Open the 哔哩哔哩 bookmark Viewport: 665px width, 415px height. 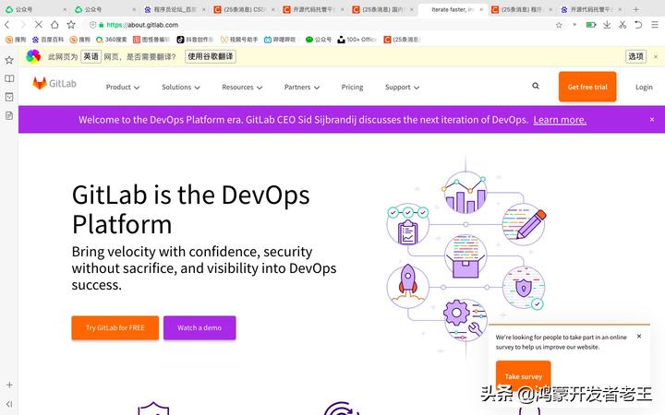[x=280, y=40]
